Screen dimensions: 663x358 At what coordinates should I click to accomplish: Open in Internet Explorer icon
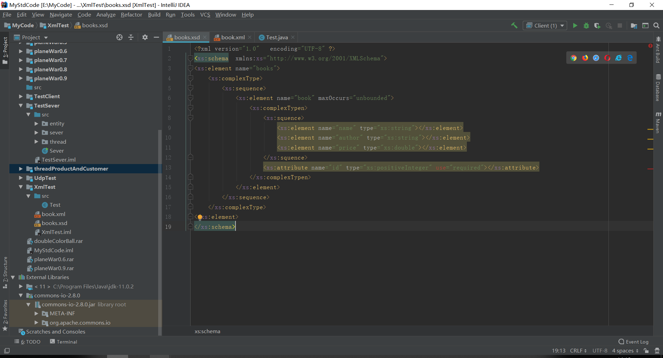[618, 58]
